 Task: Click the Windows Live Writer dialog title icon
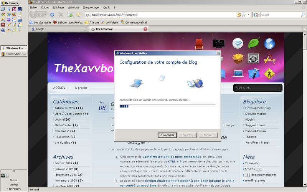[x=117, y=53]
